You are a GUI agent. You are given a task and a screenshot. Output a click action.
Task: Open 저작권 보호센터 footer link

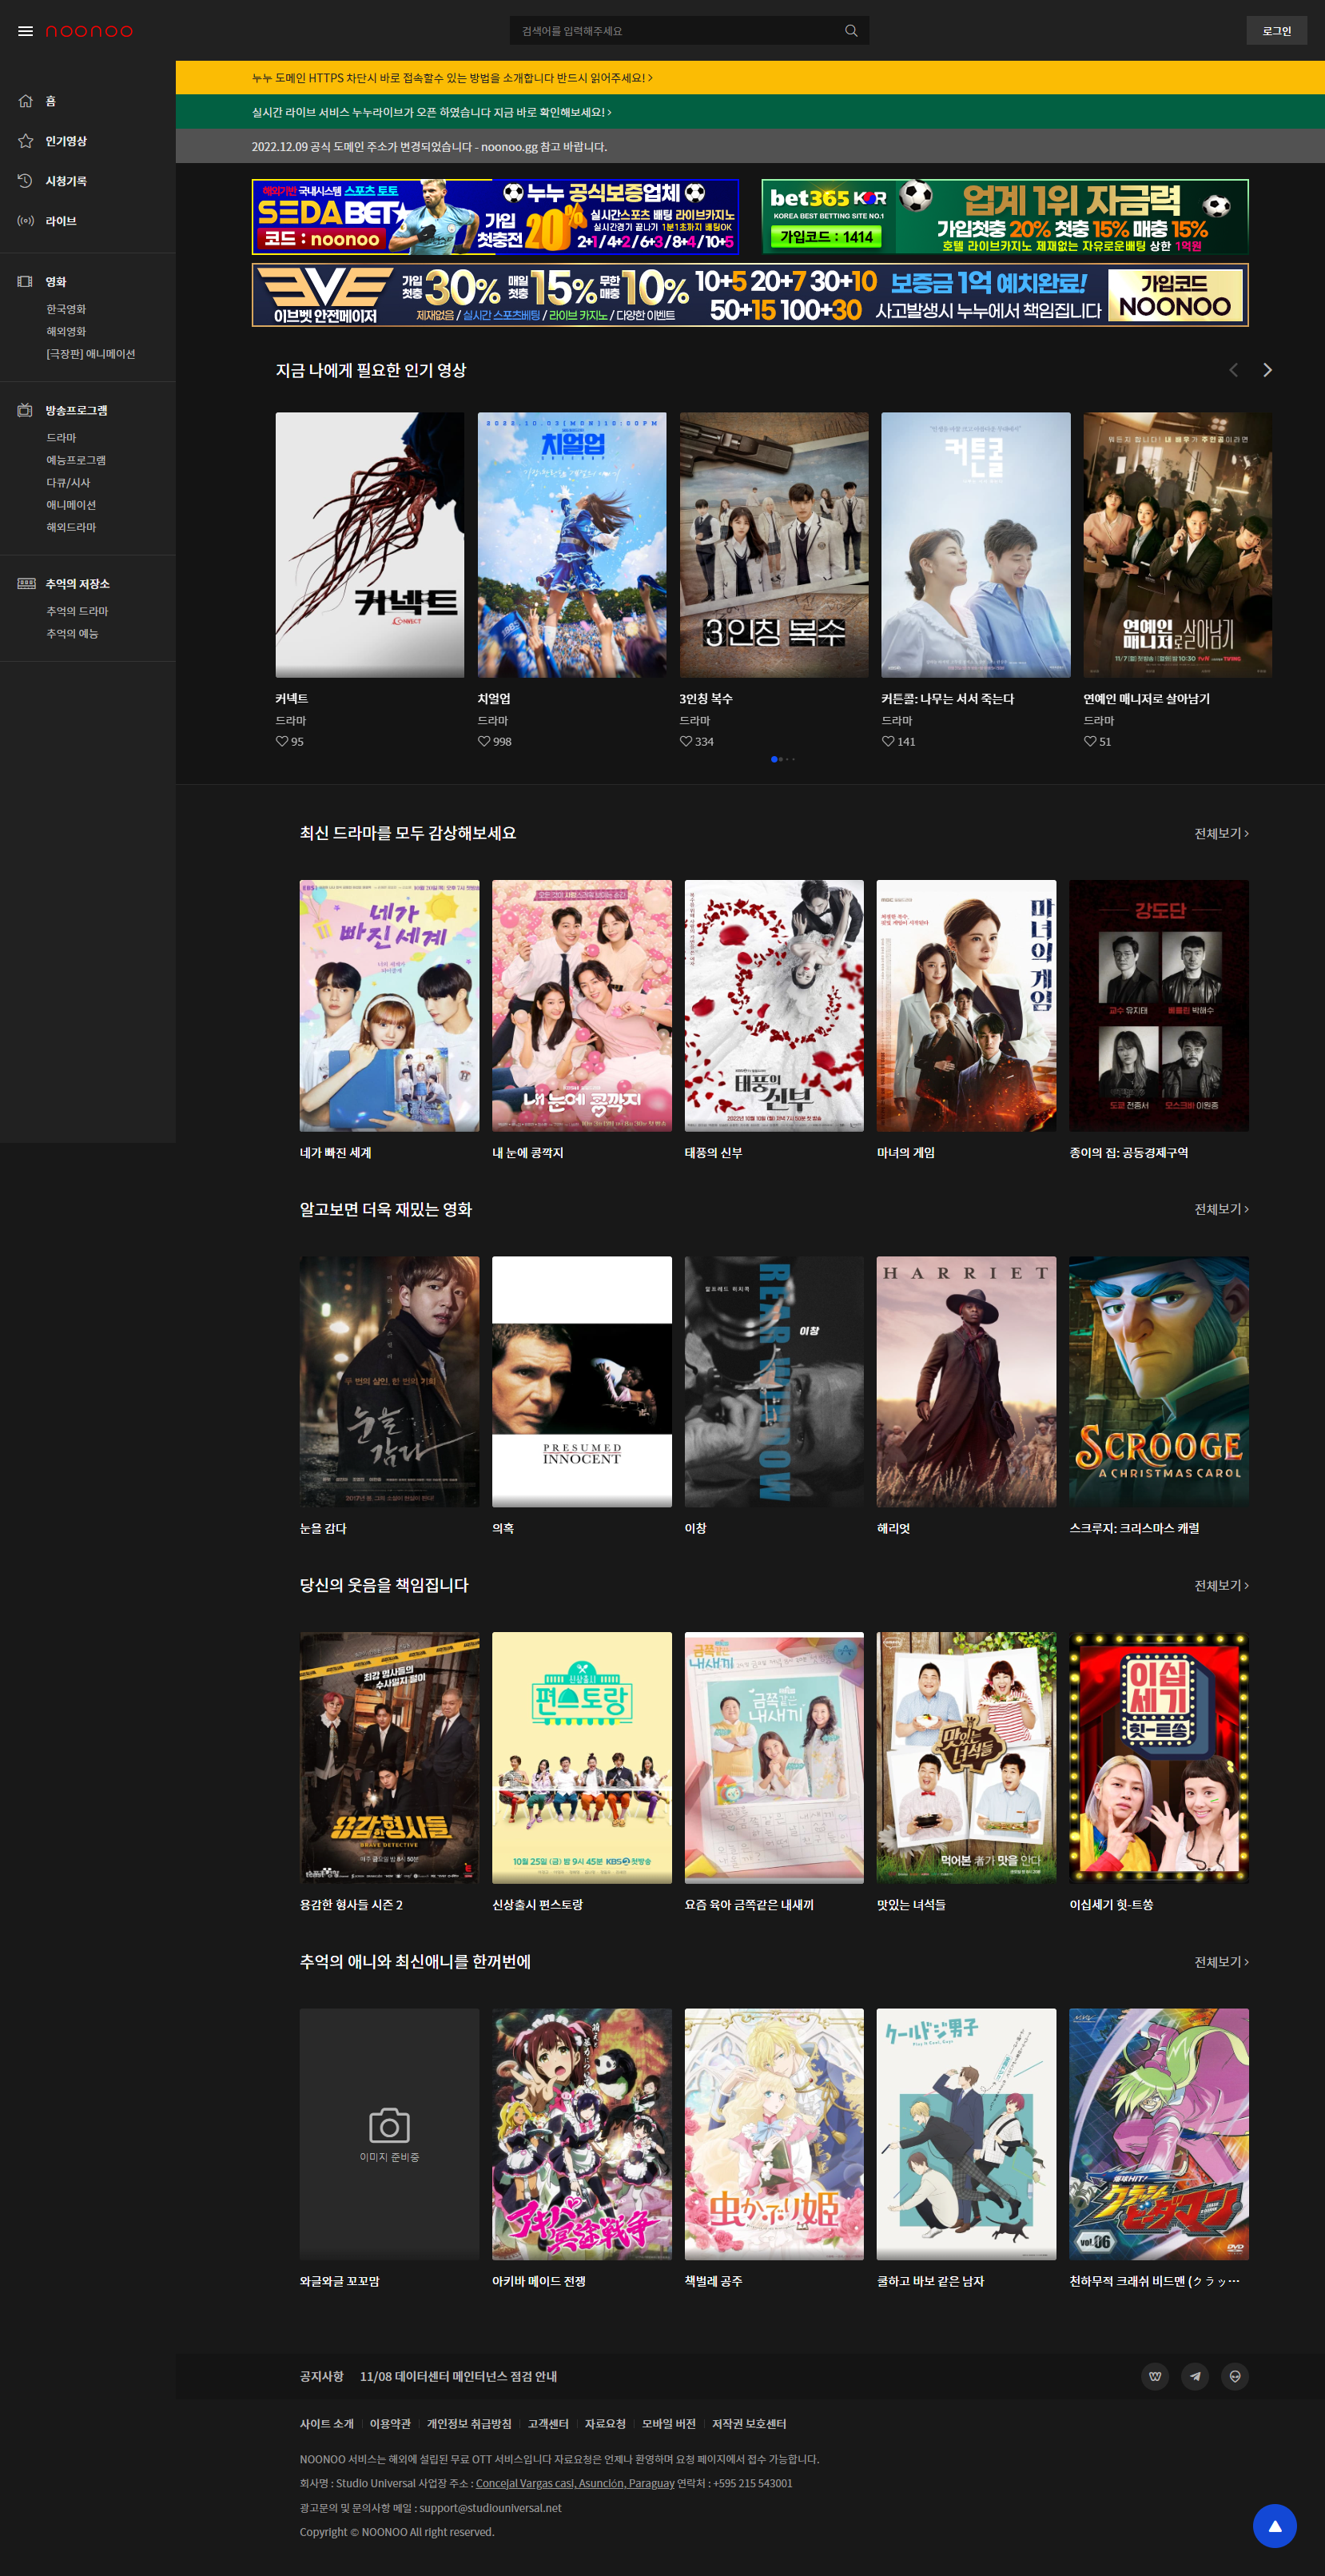[749, 2423]
